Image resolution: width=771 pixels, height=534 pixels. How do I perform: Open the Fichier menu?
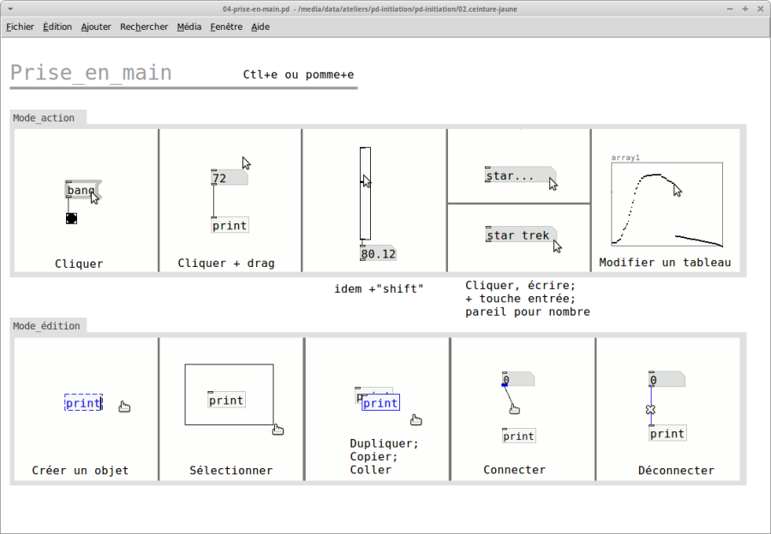[x=20, y=27]
